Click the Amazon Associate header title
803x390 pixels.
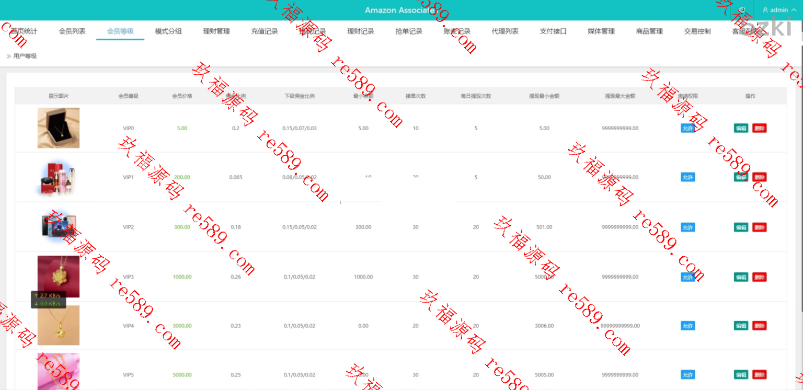(x=400, y=10)
